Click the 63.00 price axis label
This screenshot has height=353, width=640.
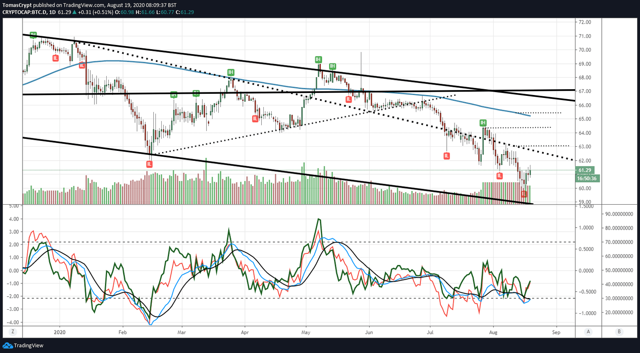585,147
